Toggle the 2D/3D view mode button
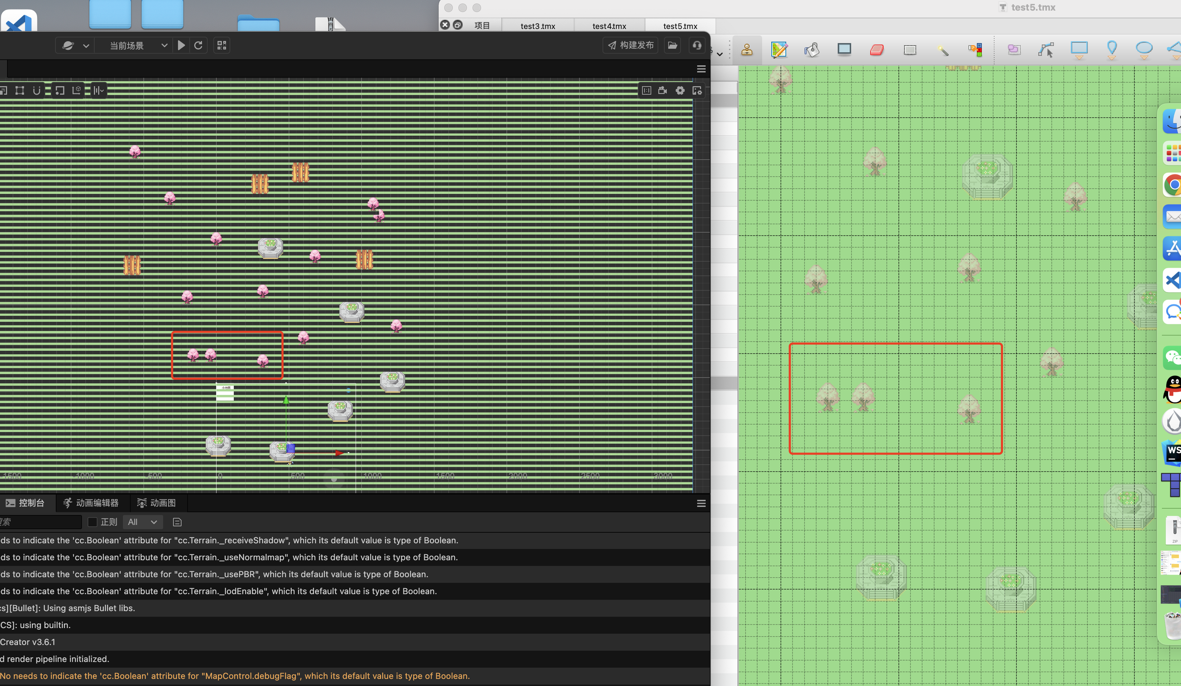The width and height of the screenshot is (1181, 686). coord(647,90)
